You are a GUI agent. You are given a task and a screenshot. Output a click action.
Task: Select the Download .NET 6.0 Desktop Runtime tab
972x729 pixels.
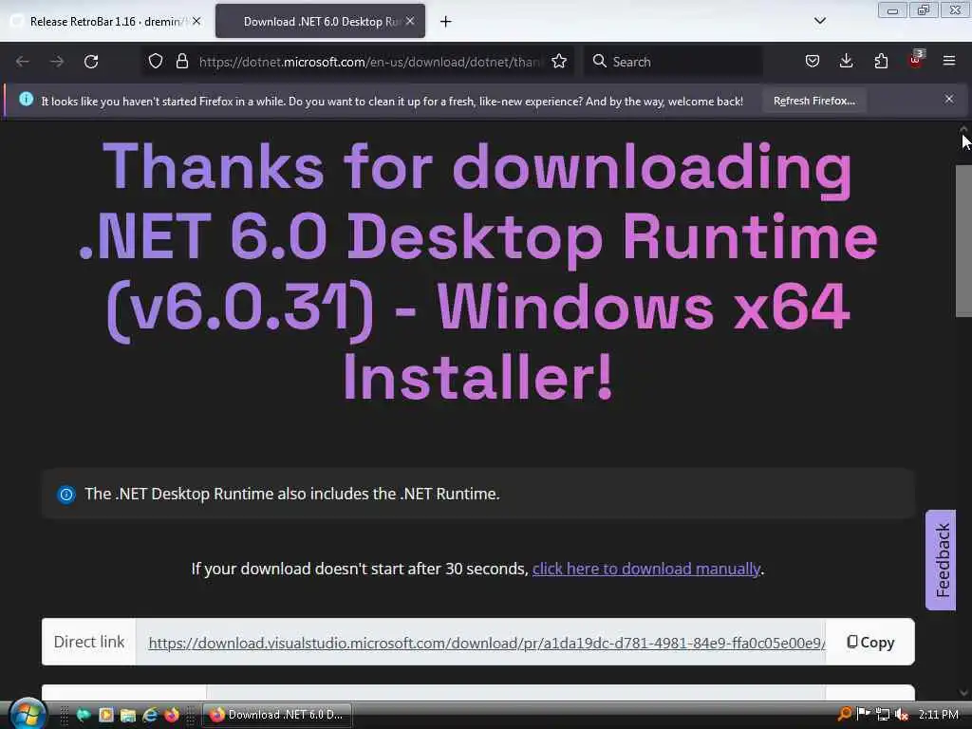[x=320, y=22]
